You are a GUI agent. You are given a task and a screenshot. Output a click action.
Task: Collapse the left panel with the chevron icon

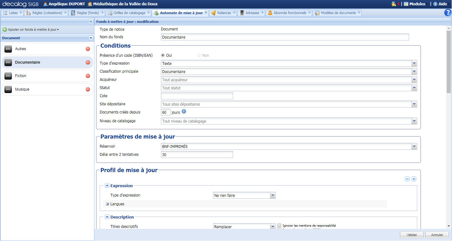(90, 21)
